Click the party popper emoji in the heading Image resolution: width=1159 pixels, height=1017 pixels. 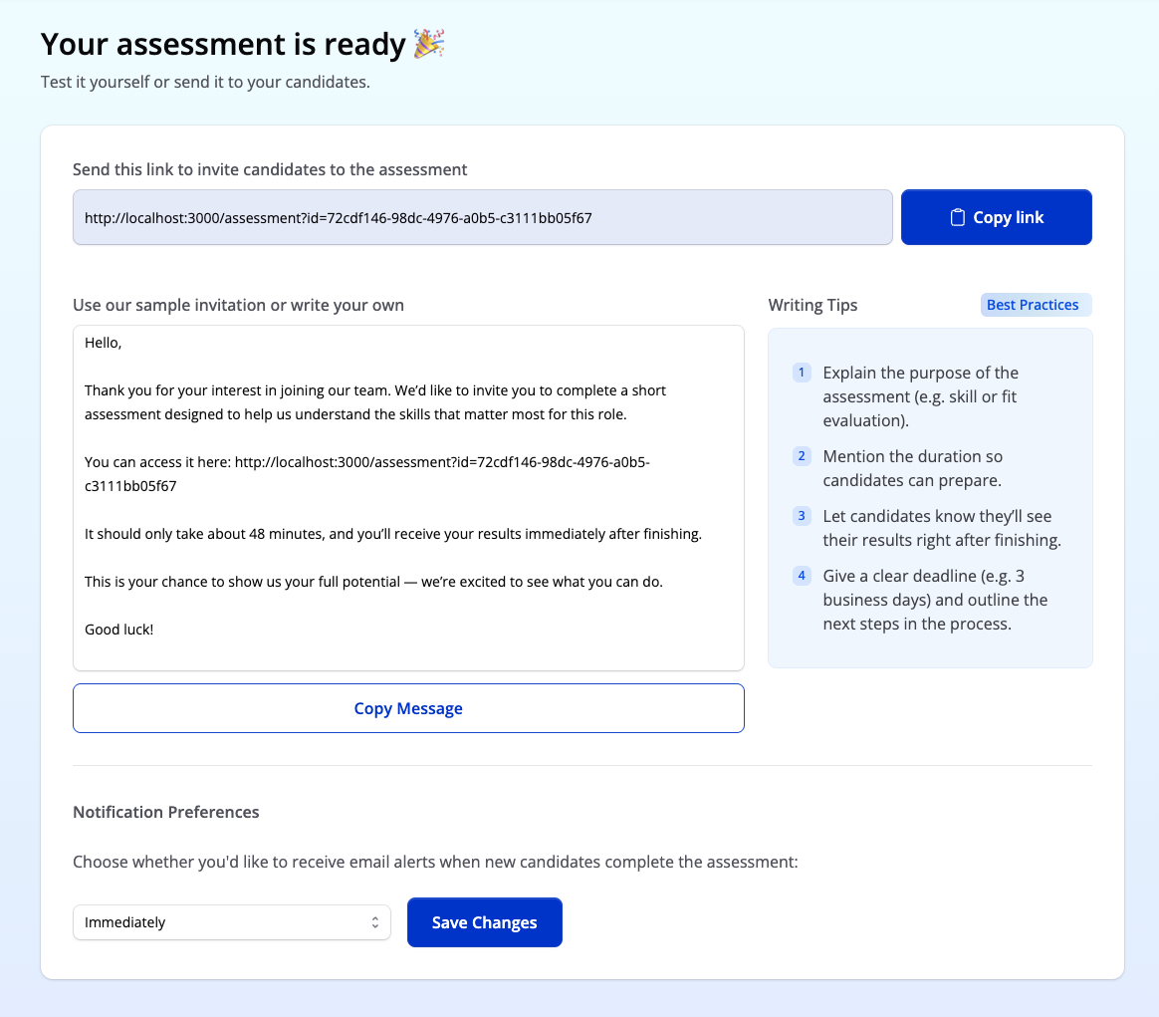point(429,44)
